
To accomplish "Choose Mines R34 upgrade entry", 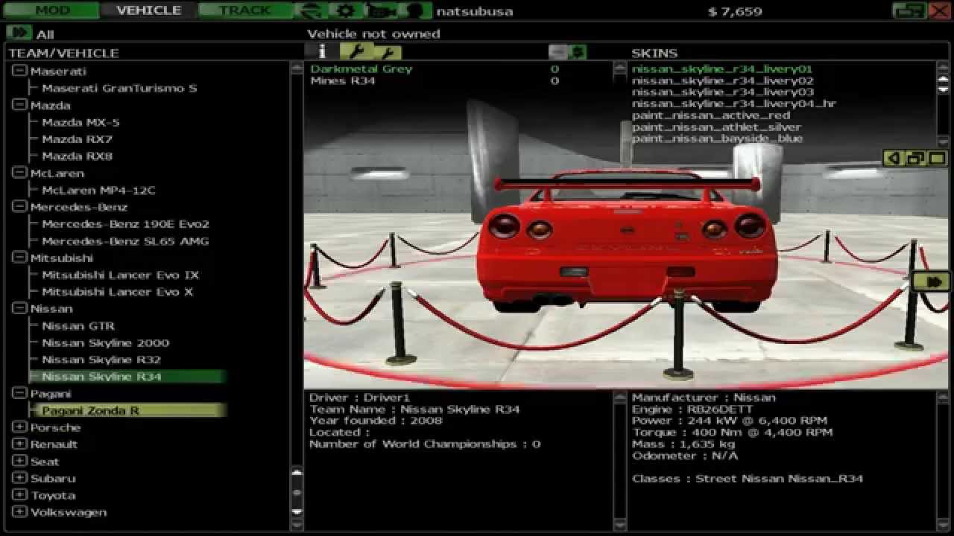I will (343, 80).
